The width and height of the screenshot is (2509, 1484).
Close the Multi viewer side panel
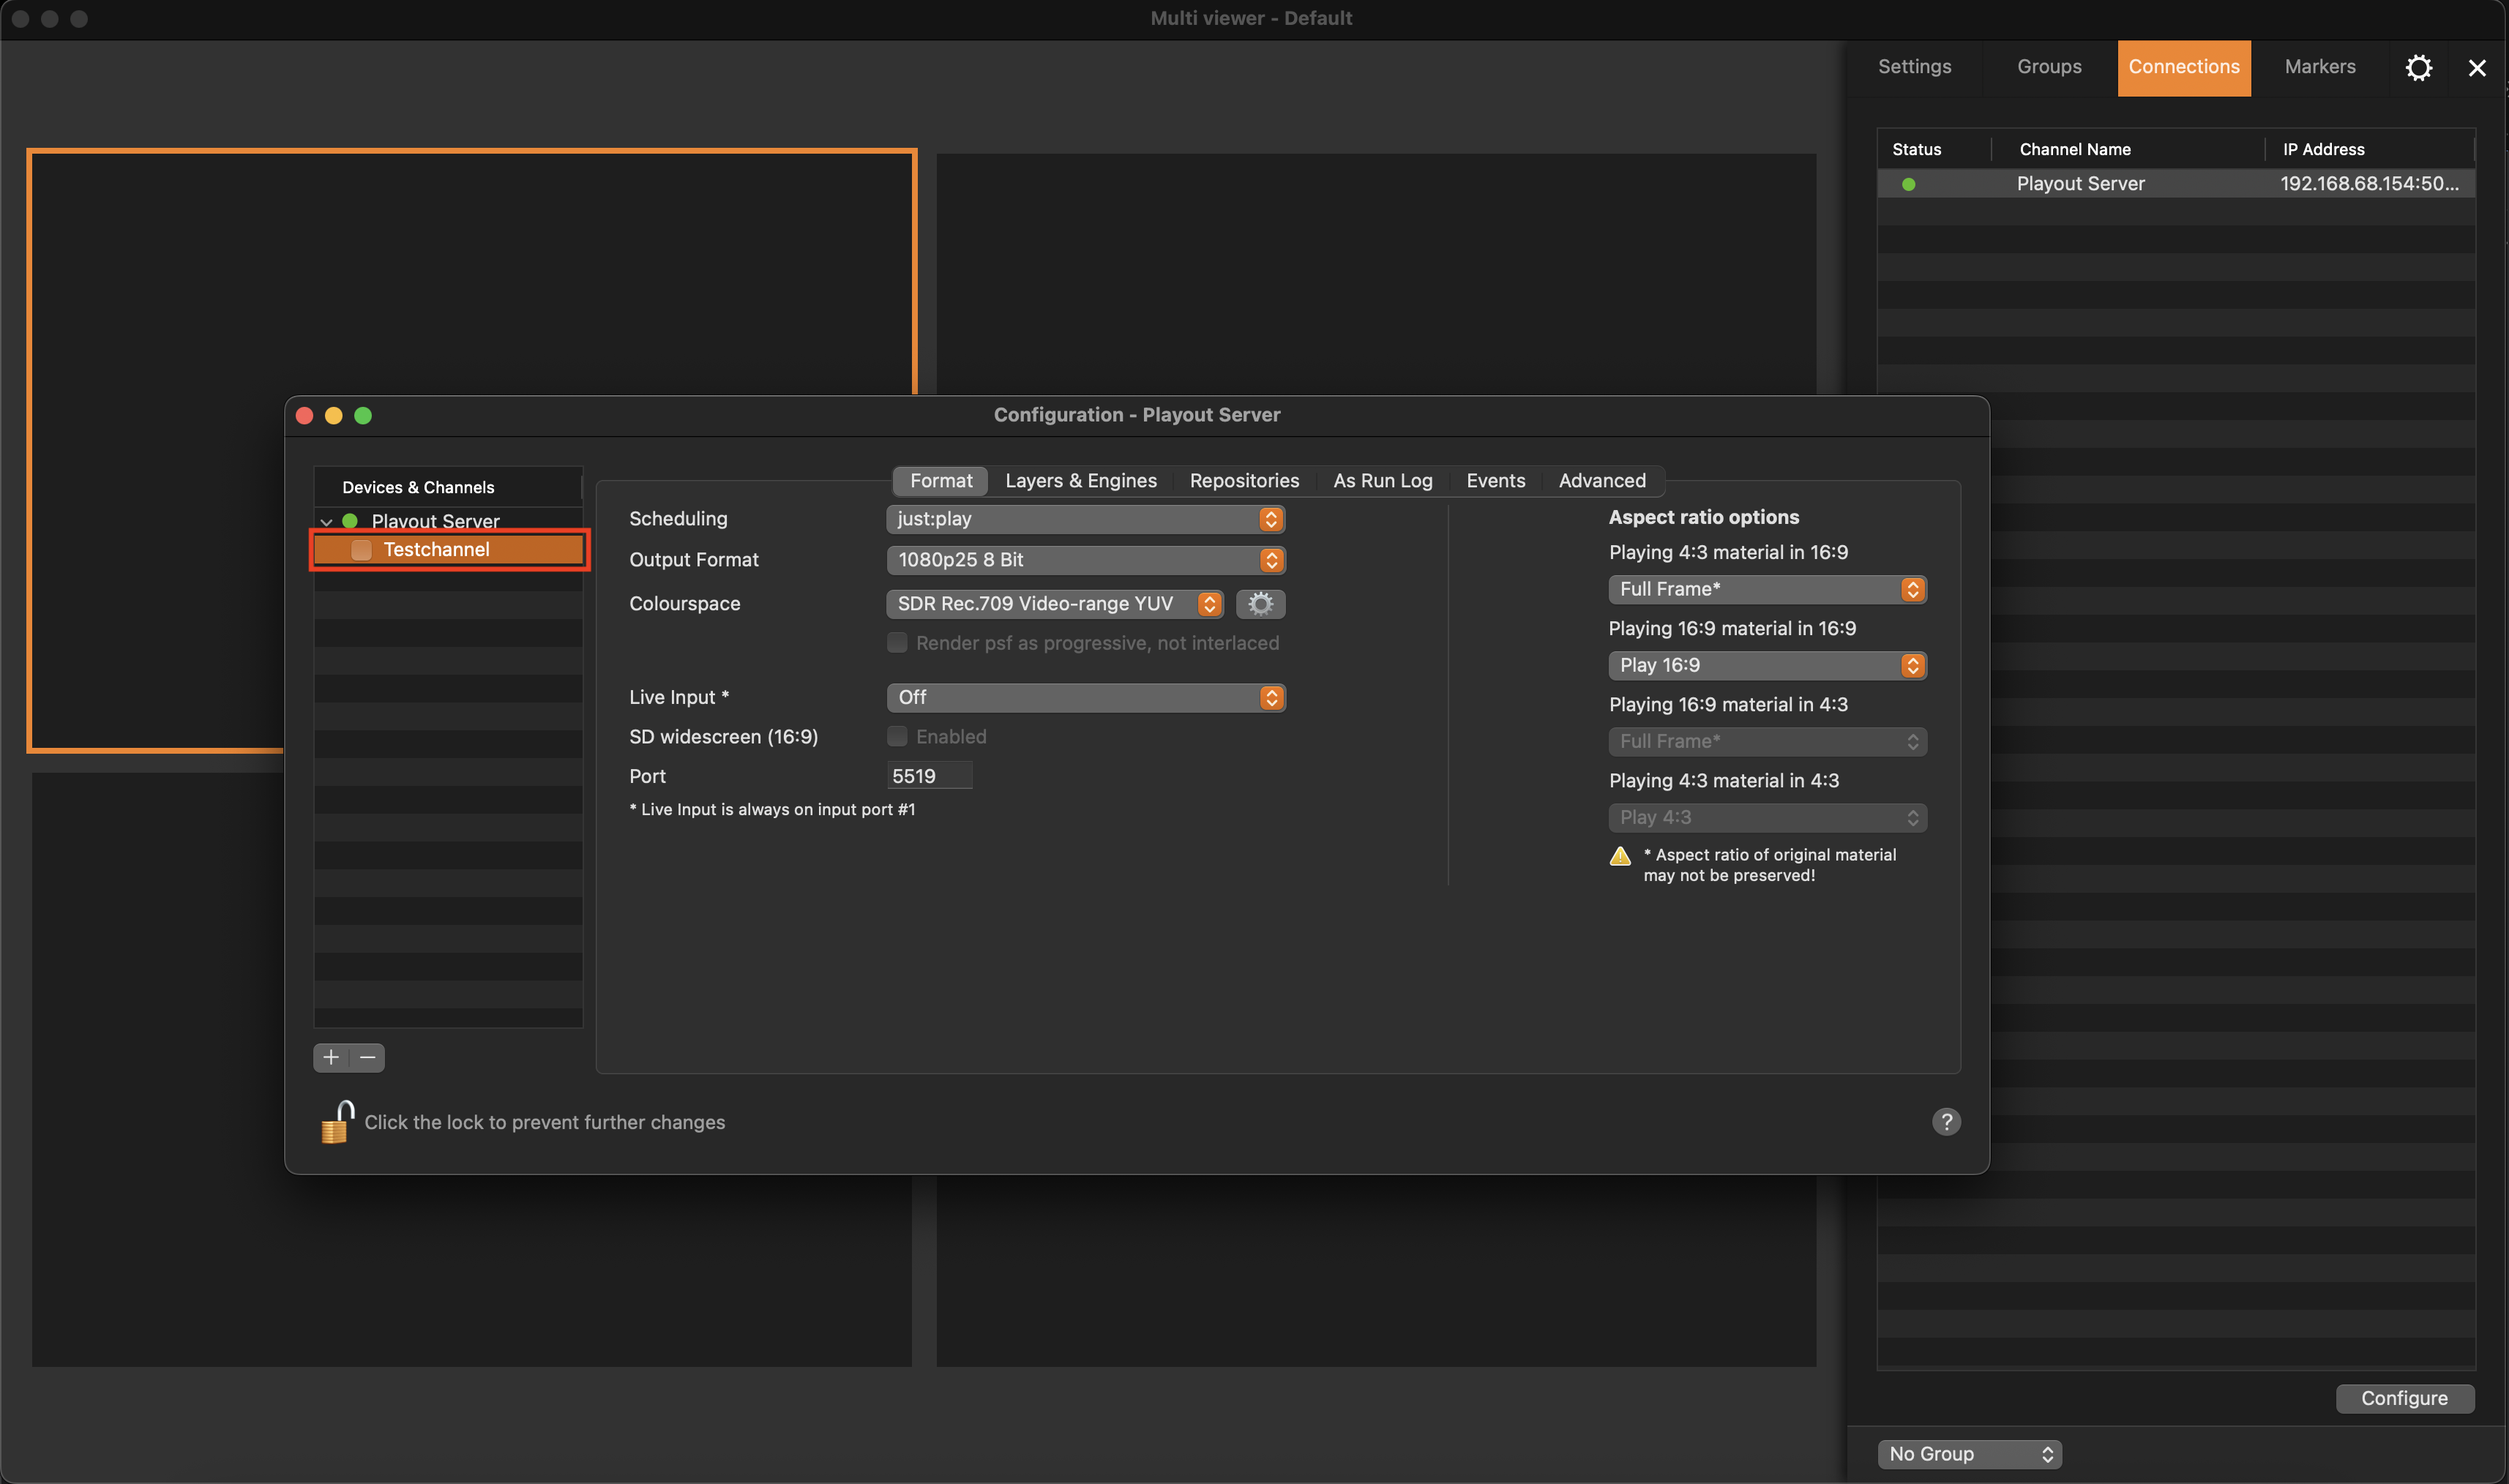(x=2476, y=68)
